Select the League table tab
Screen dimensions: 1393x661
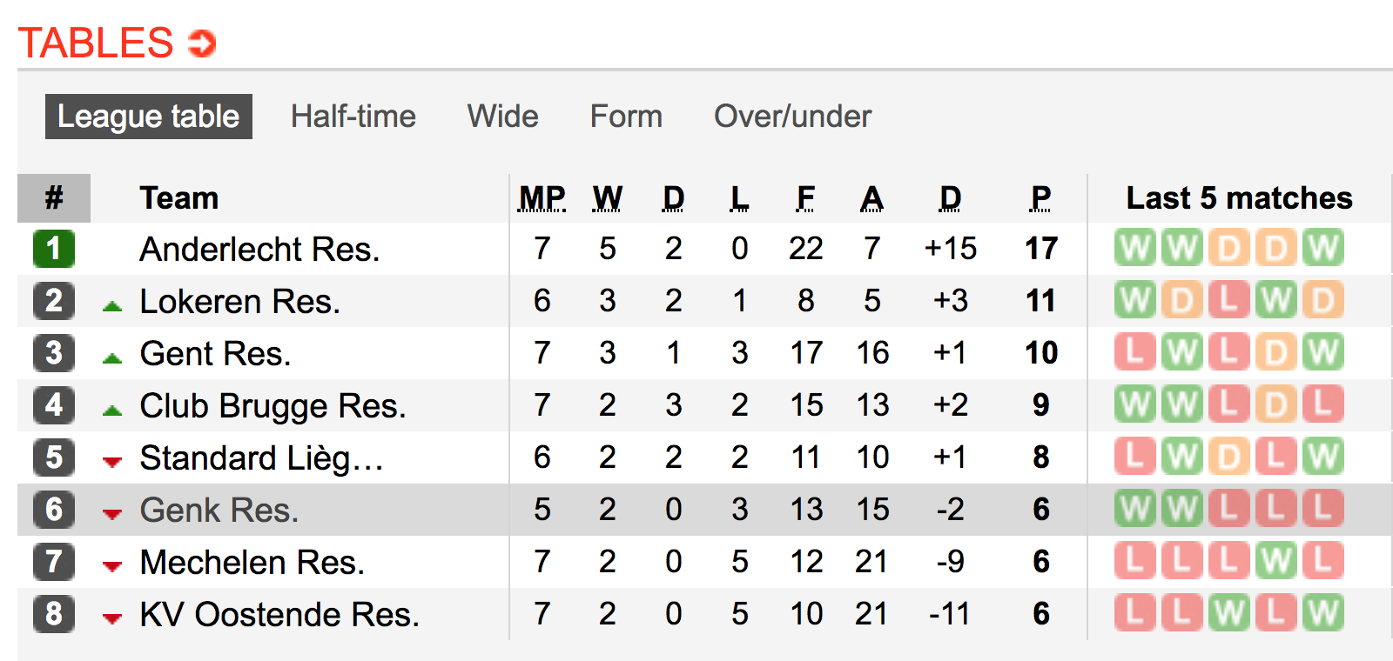(x=149, y=117)
